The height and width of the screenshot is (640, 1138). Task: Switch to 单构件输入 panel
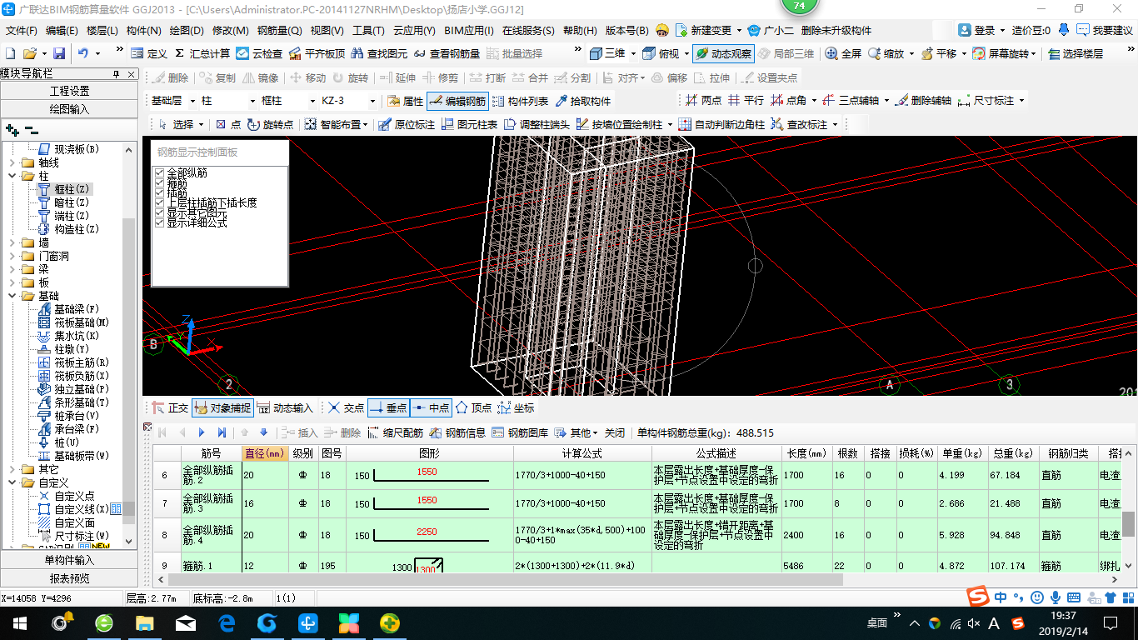pyautogui.click(x=70, y=560)
